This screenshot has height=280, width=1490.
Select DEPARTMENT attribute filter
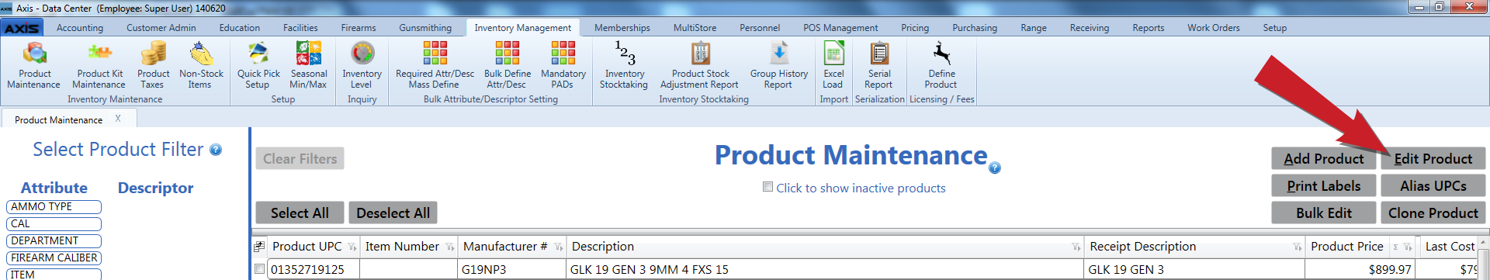pos(54,241)
